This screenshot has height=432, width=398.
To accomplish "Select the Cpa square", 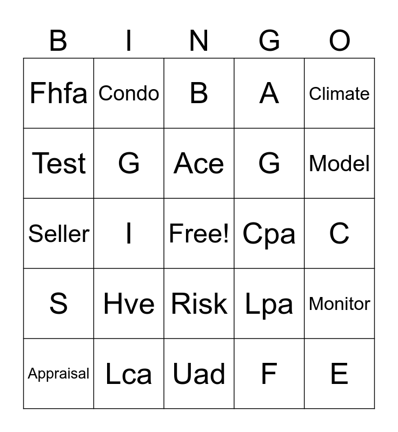I will [x=269, y=233].
